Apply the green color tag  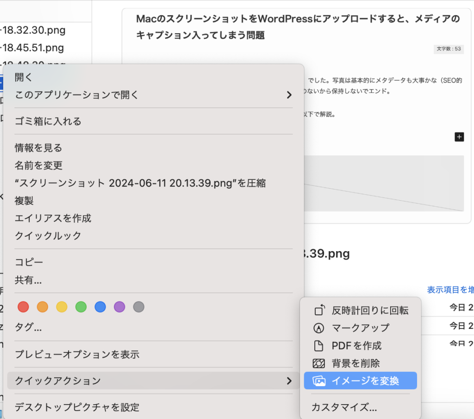[81, 307]
